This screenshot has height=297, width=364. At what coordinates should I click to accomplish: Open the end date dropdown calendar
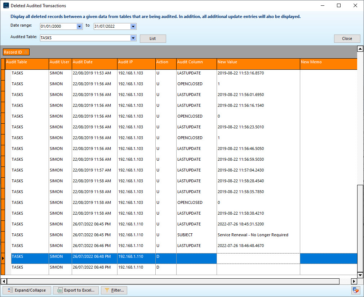click(133, 26)
